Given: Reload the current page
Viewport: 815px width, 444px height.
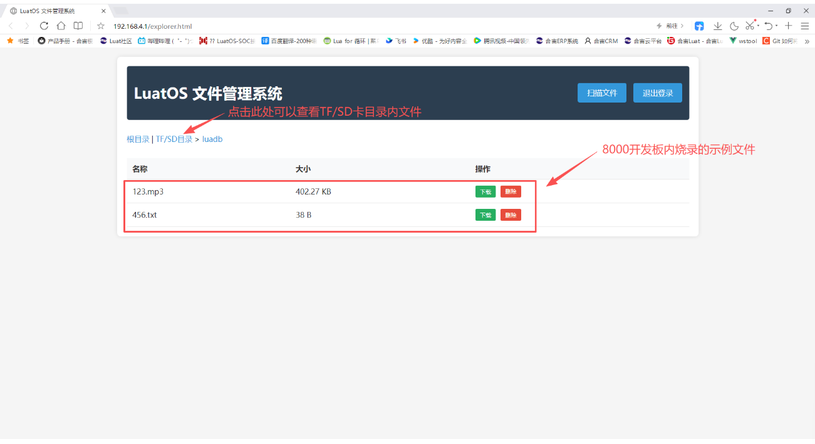Looking at the screenshot, I should (44, 26).
